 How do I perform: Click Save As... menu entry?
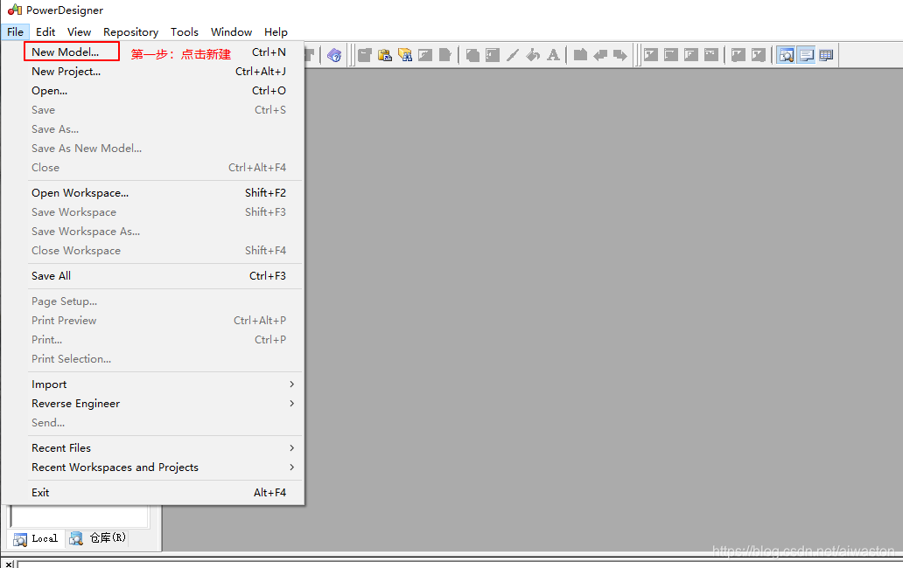pyautogui.click(x=153, y=128)
